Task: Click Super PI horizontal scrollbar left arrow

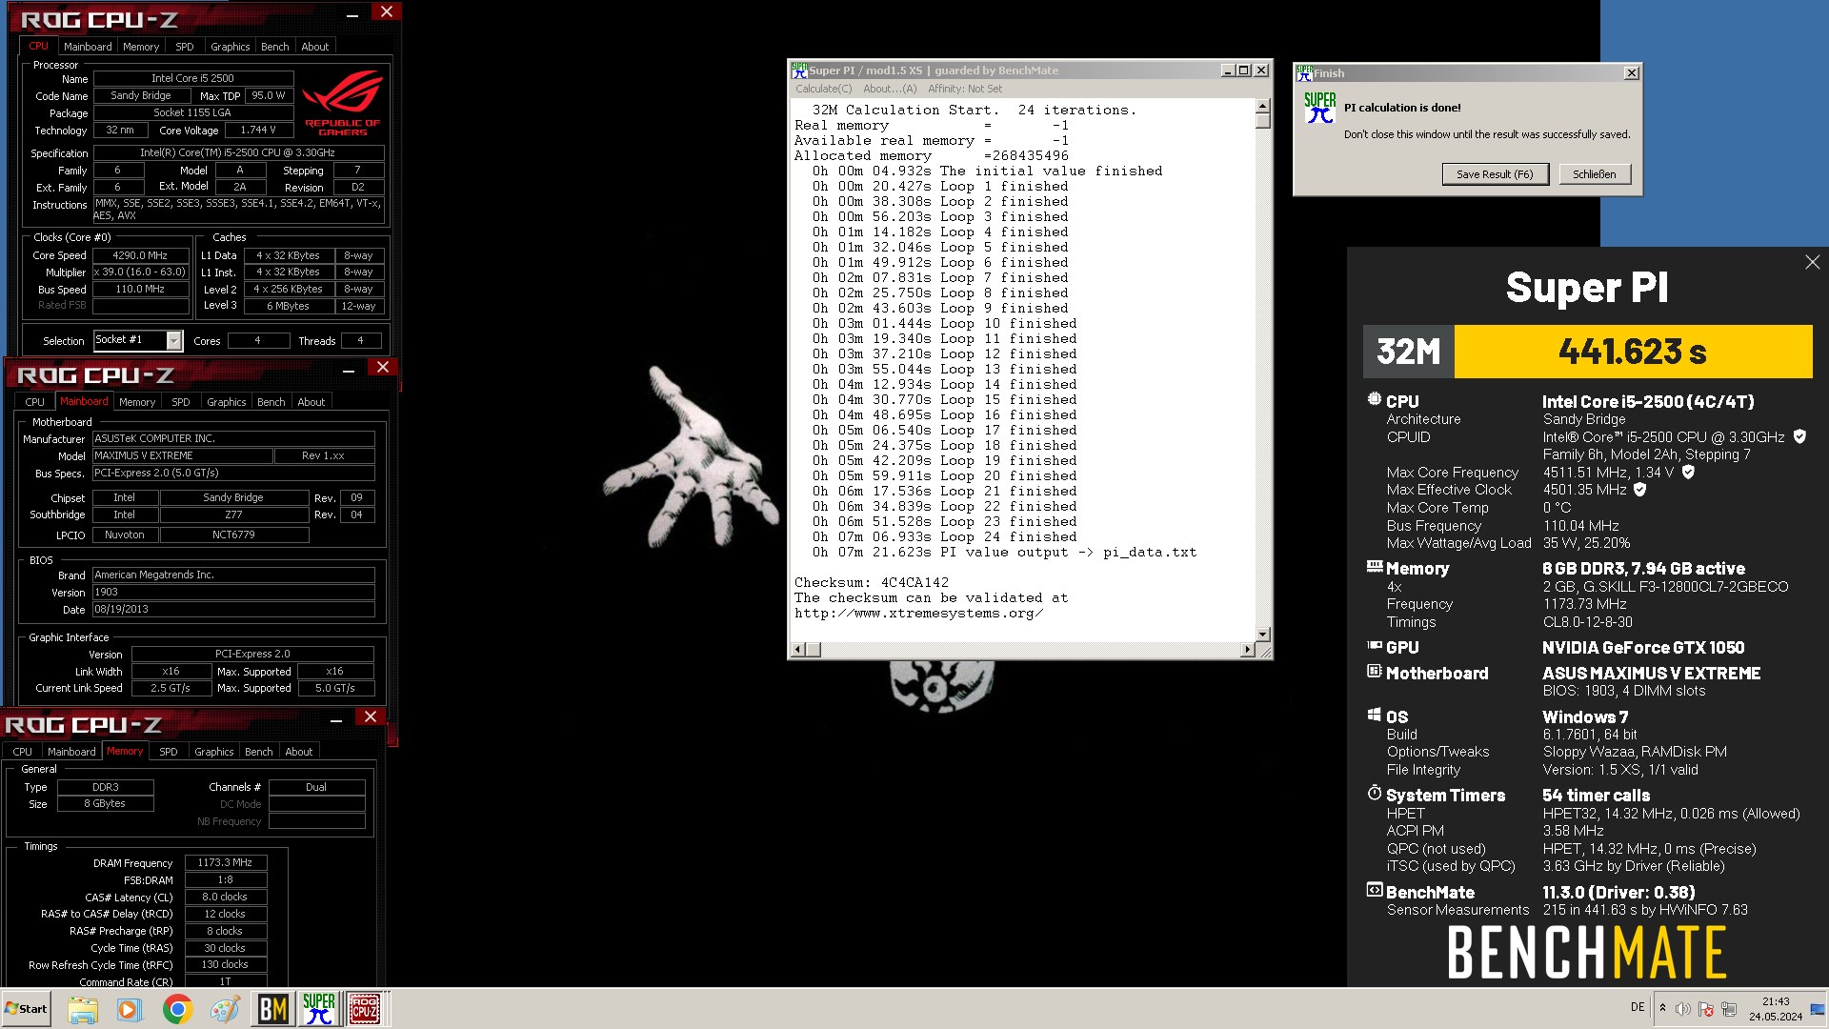Action: pyautogui.click(x=799, y=650)
